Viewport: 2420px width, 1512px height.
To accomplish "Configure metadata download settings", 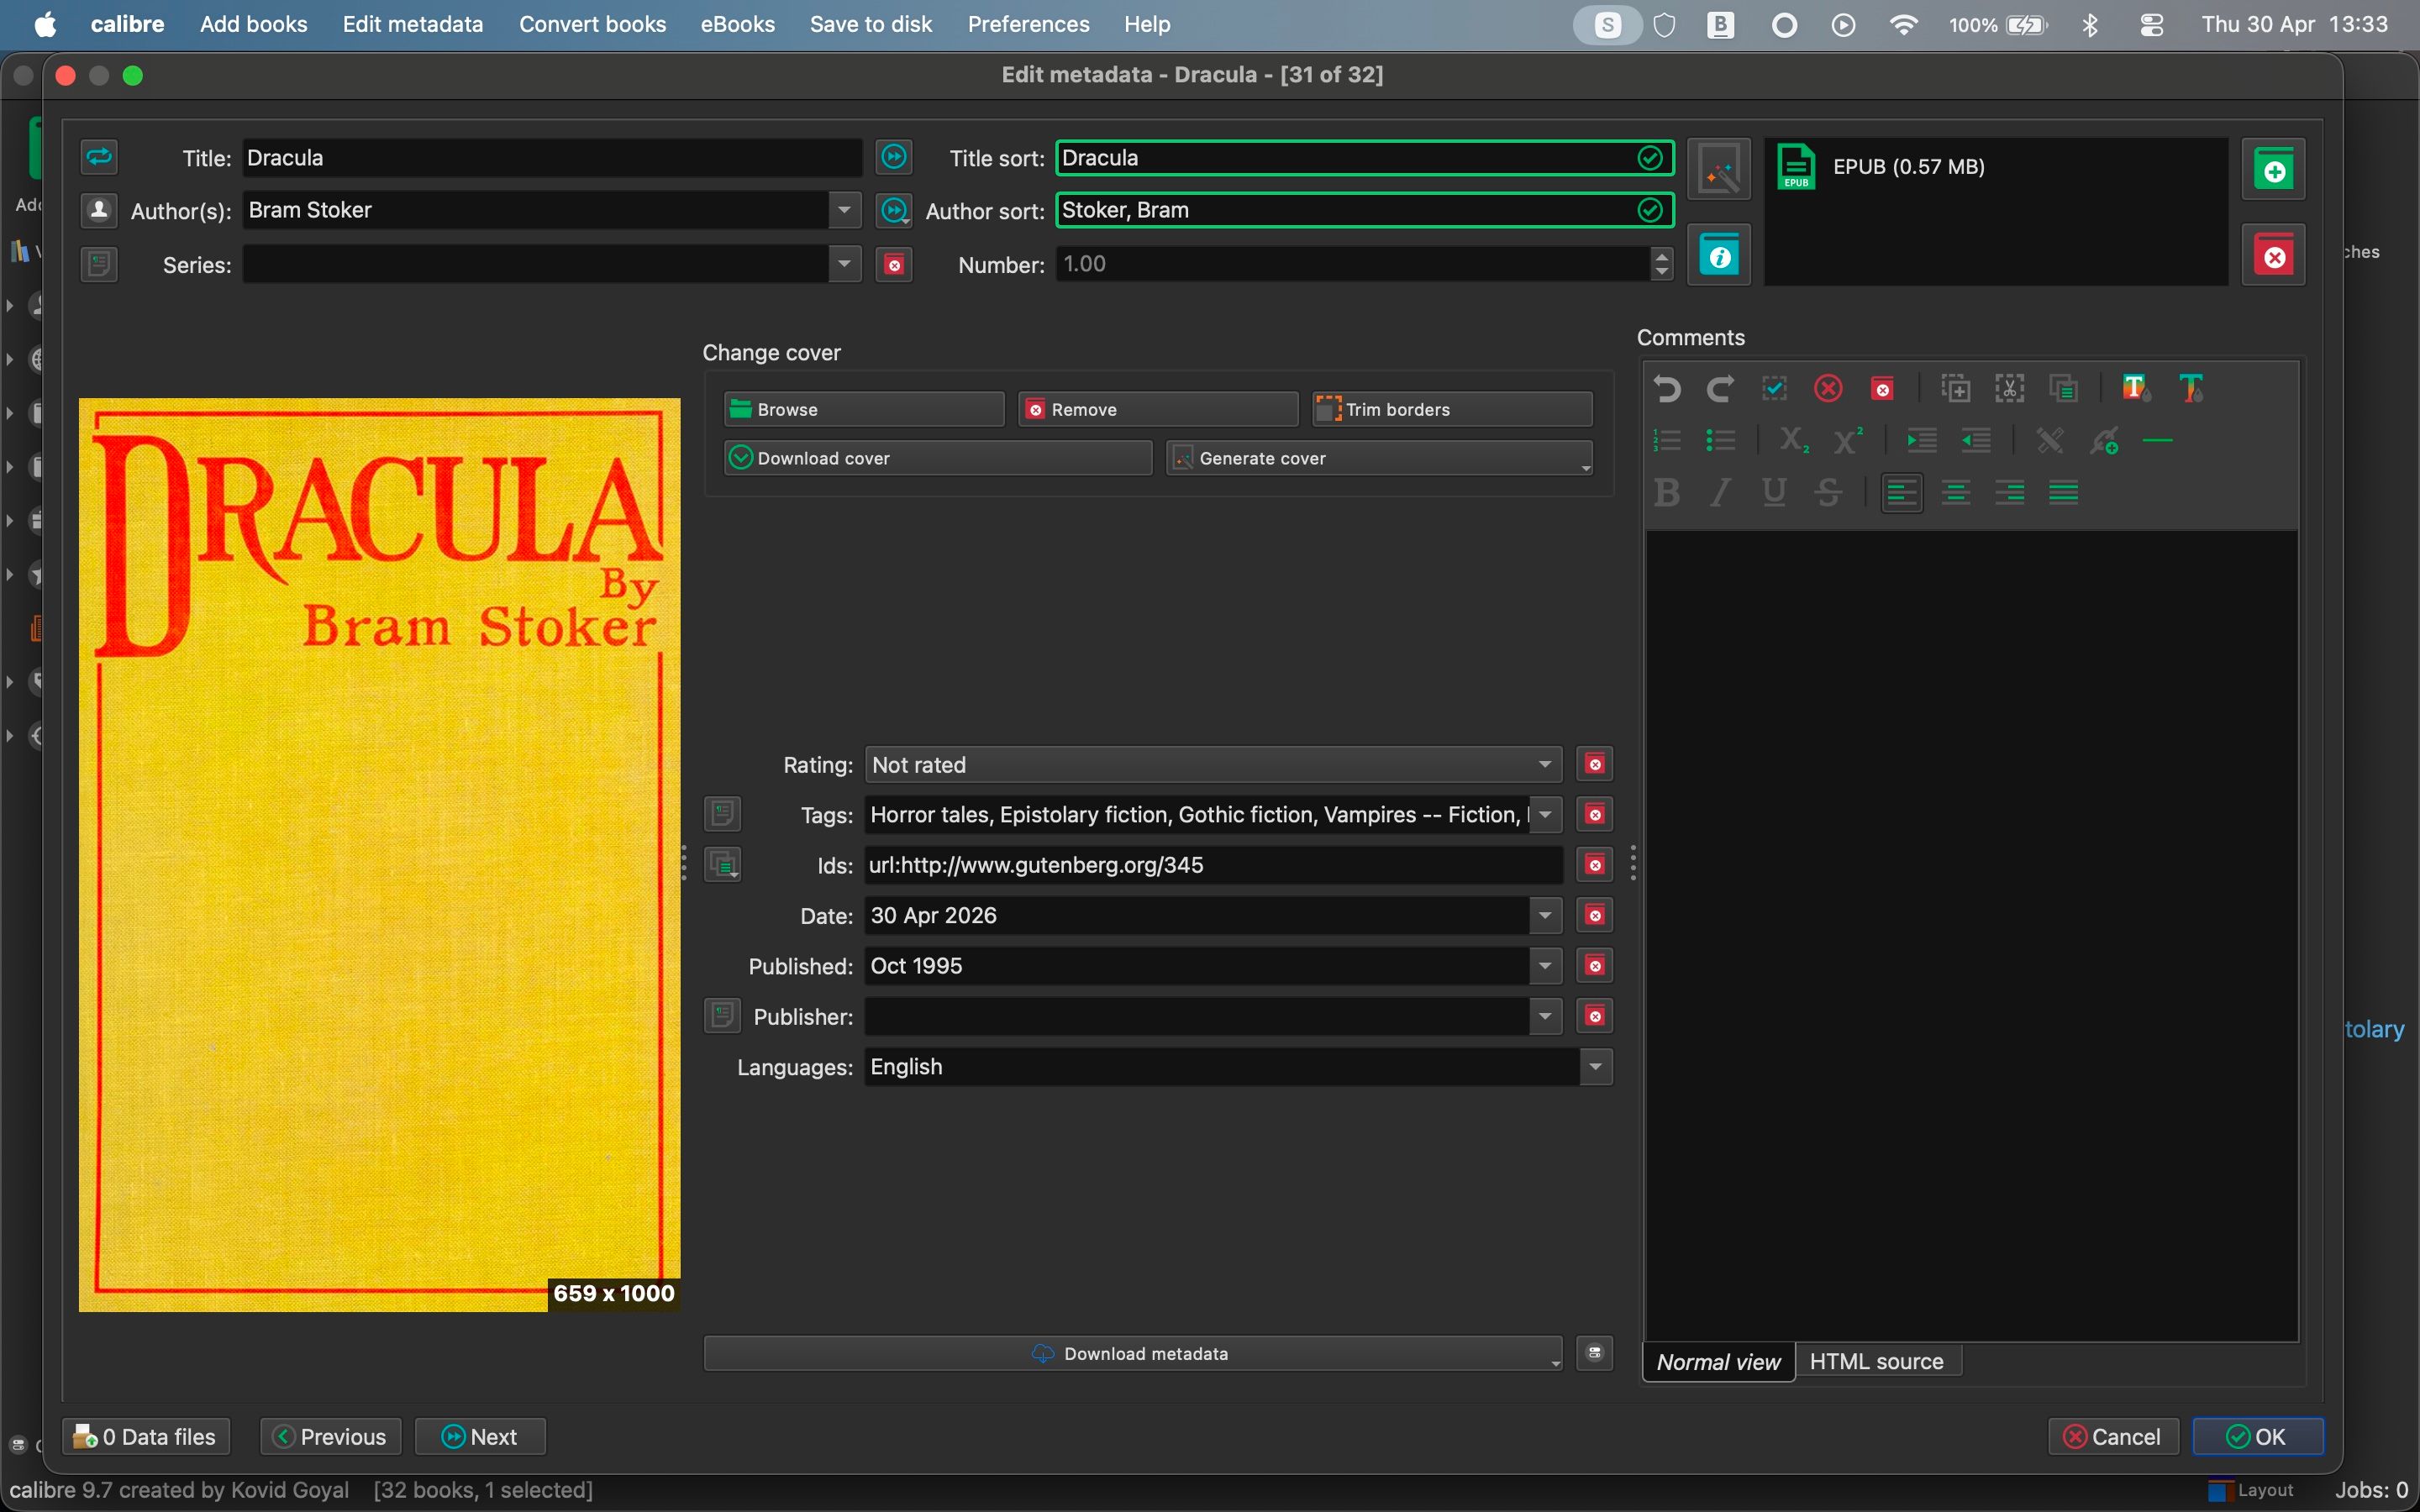I will (x=1595, y=1353).
